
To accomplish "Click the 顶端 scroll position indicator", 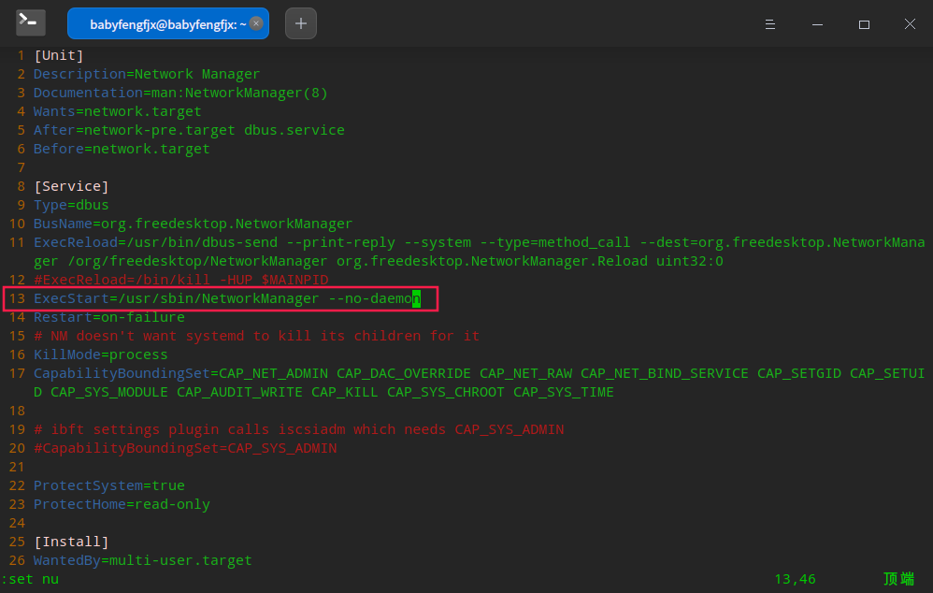I will pyautogui.click(x=899, y=579).
